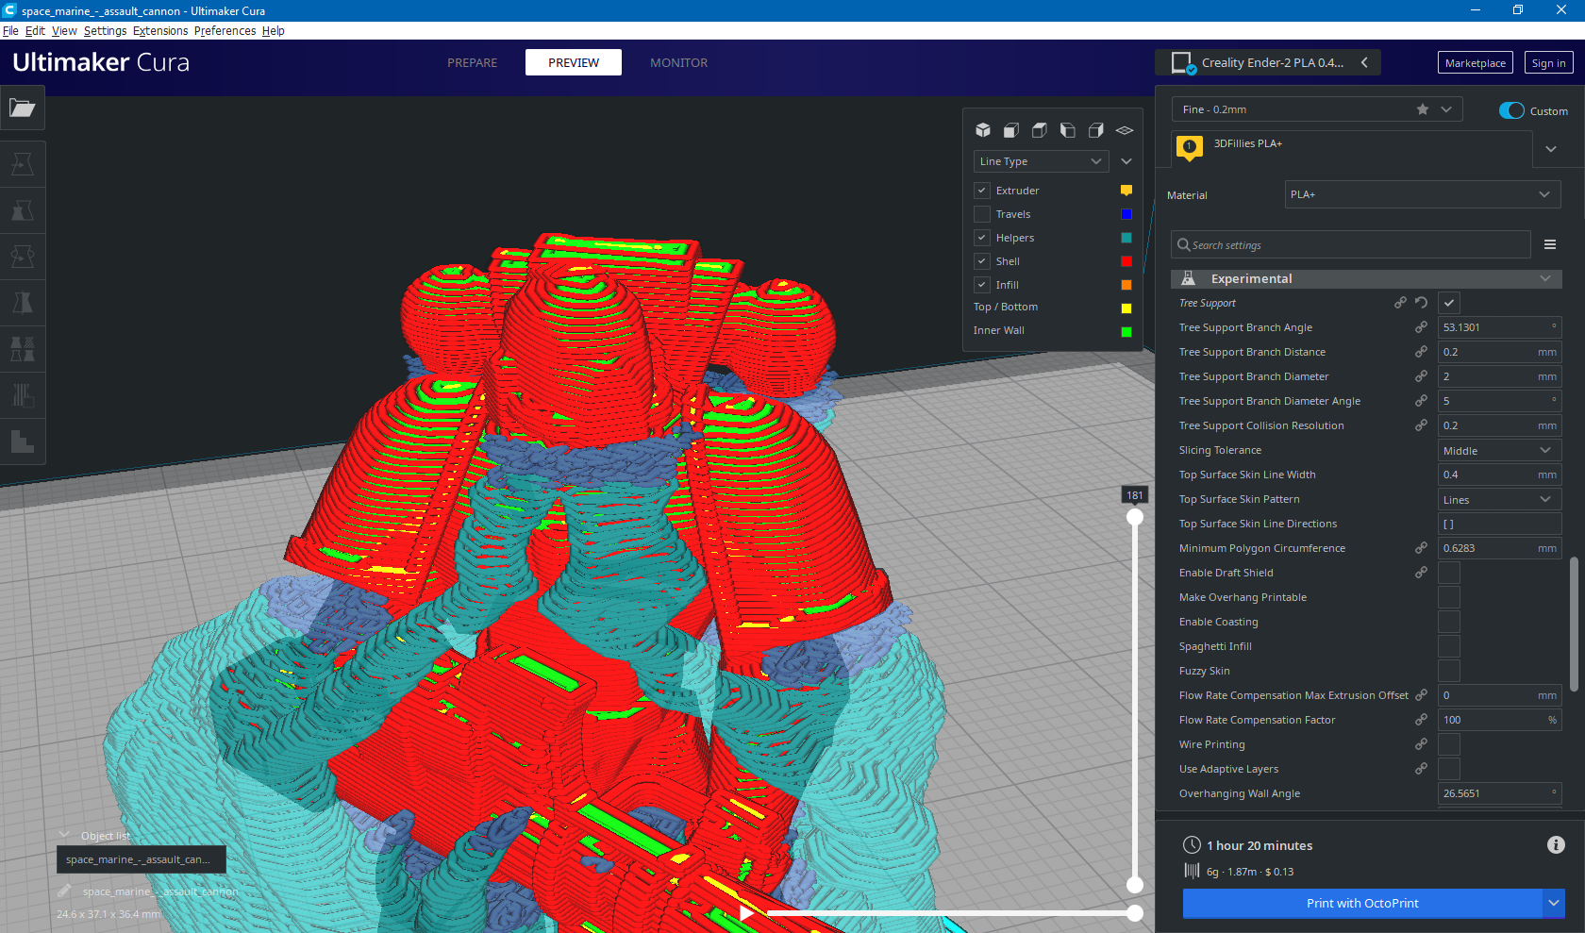Viewport: 1585px width, 933px height.
Task: Switch to right side view camera icon
Action: pyautogui.click(x=1096, y=130)
